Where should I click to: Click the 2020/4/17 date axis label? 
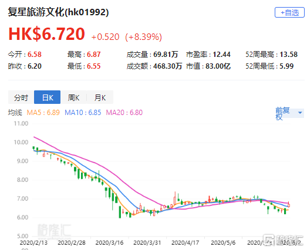click(x=185, y=243)
